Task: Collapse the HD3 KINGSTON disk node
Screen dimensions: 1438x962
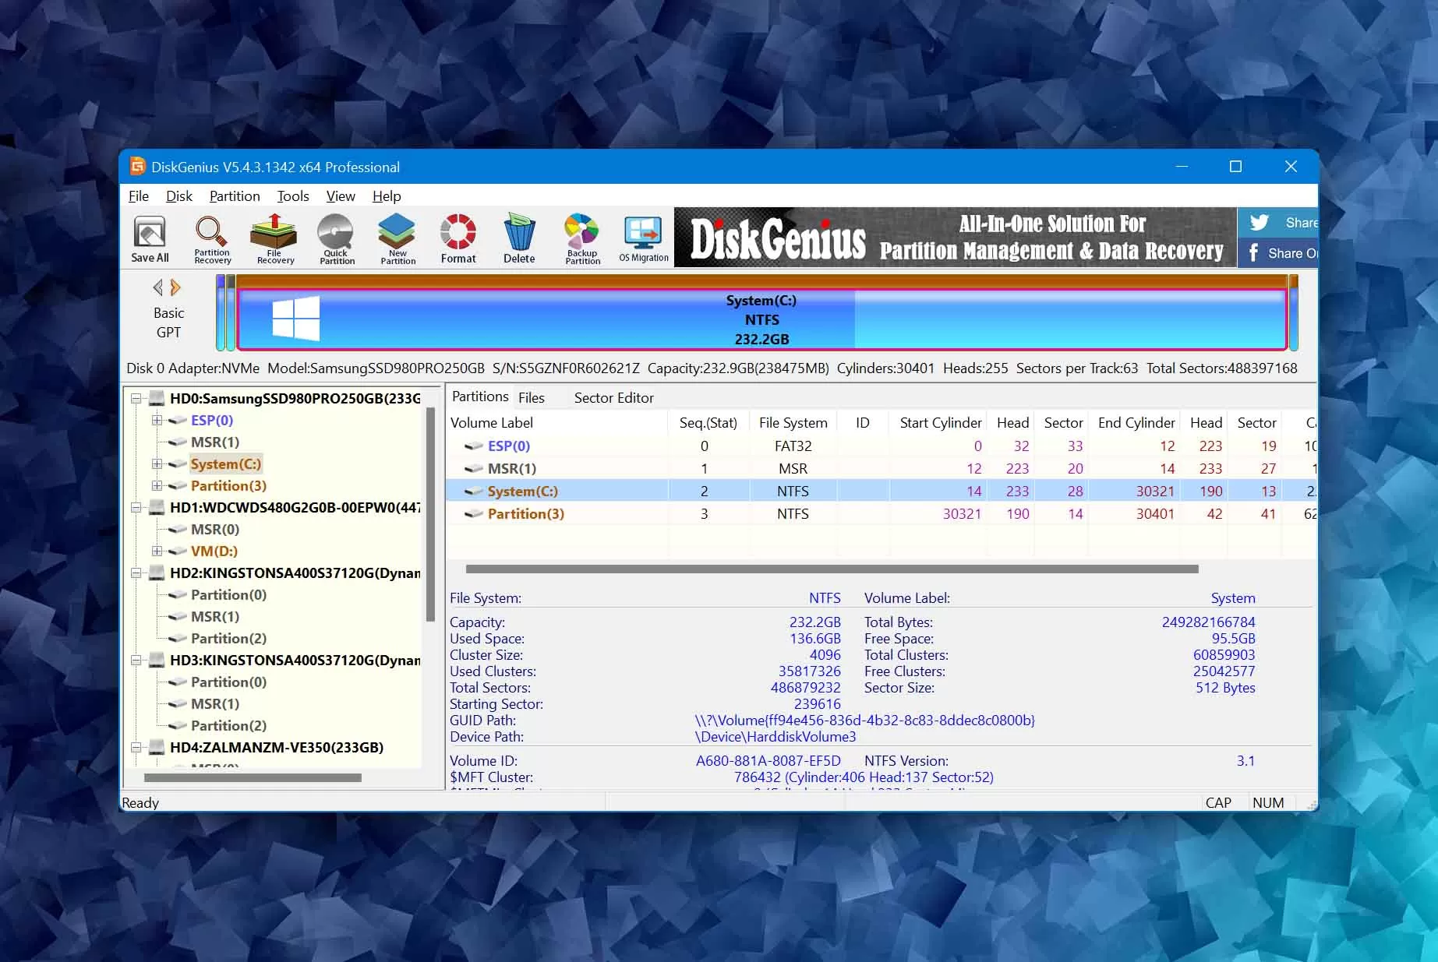Action: pyautogui.click(x=136, y=661)
